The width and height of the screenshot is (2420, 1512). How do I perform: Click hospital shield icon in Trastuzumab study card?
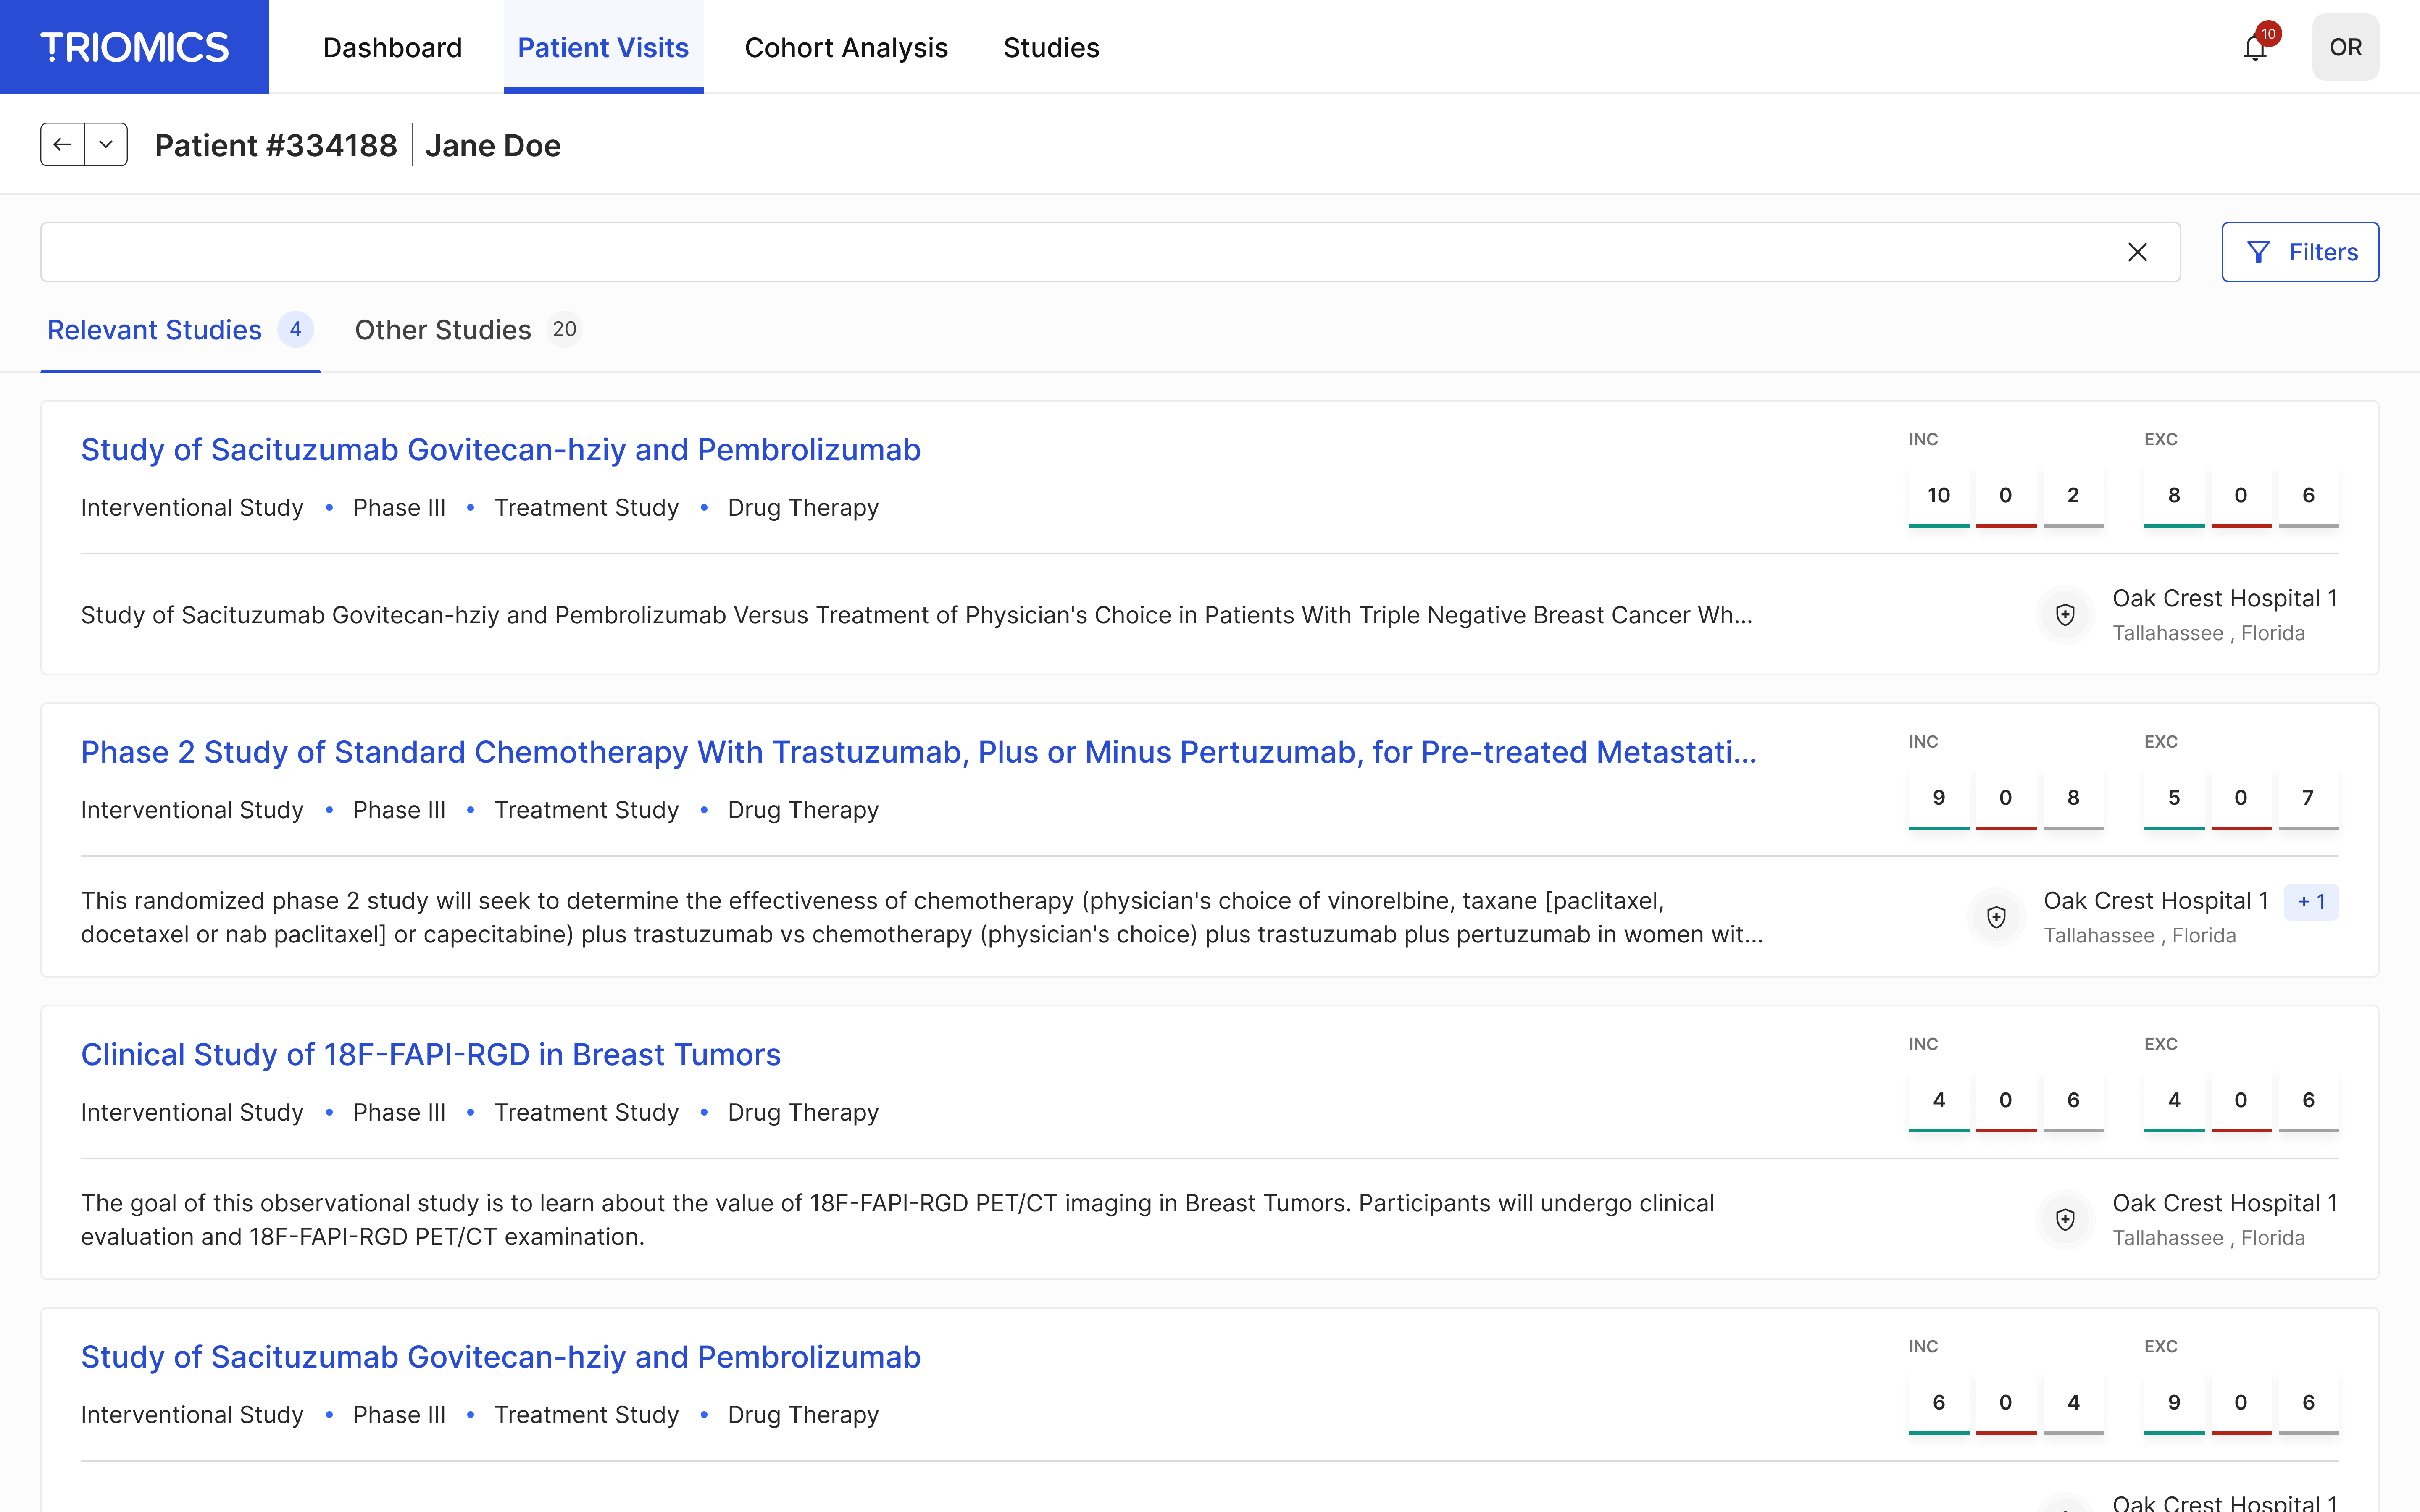tap(1996, 917)
